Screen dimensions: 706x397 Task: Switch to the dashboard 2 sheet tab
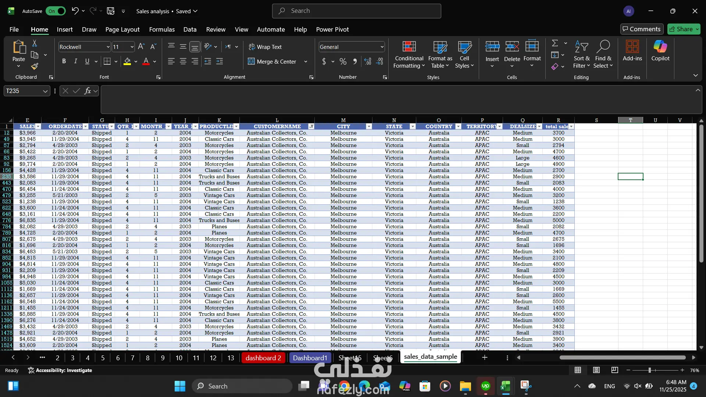point(263,358)
